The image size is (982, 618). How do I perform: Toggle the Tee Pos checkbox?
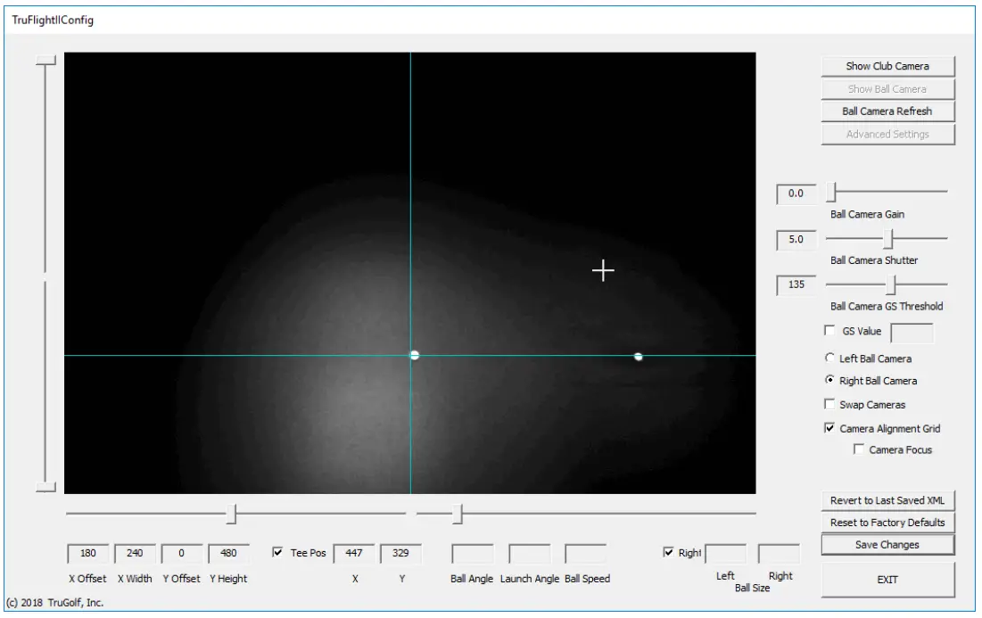coord(278,553)
